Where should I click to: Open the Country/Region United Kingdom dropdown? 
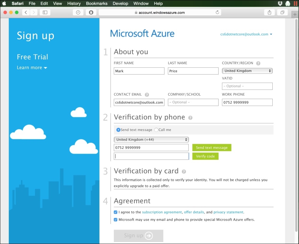(x=247, y=71)
